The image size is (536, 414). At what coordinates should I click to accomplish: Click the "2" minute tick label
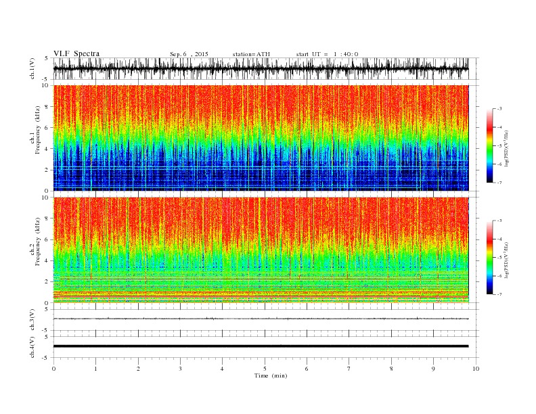(138, 369)
